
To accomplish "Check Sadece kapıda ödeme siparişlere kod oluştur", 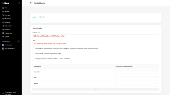I will [x=33, y=54].
